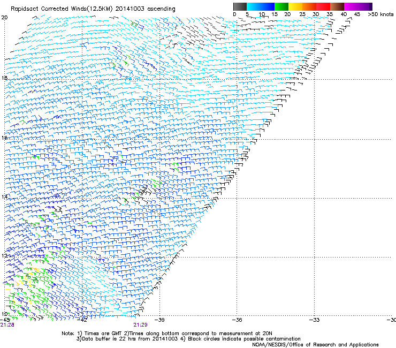396x348 pixels.
Task: Click the longitude label '-33' on the bottom axis
Action: pyautogui.click(x=315, y=320)
